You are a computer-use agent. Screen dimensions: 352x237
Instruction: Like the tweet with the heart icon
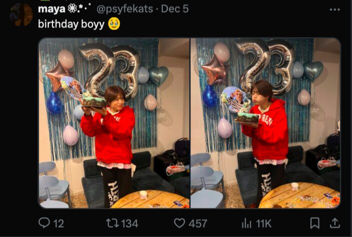(179, 223)
